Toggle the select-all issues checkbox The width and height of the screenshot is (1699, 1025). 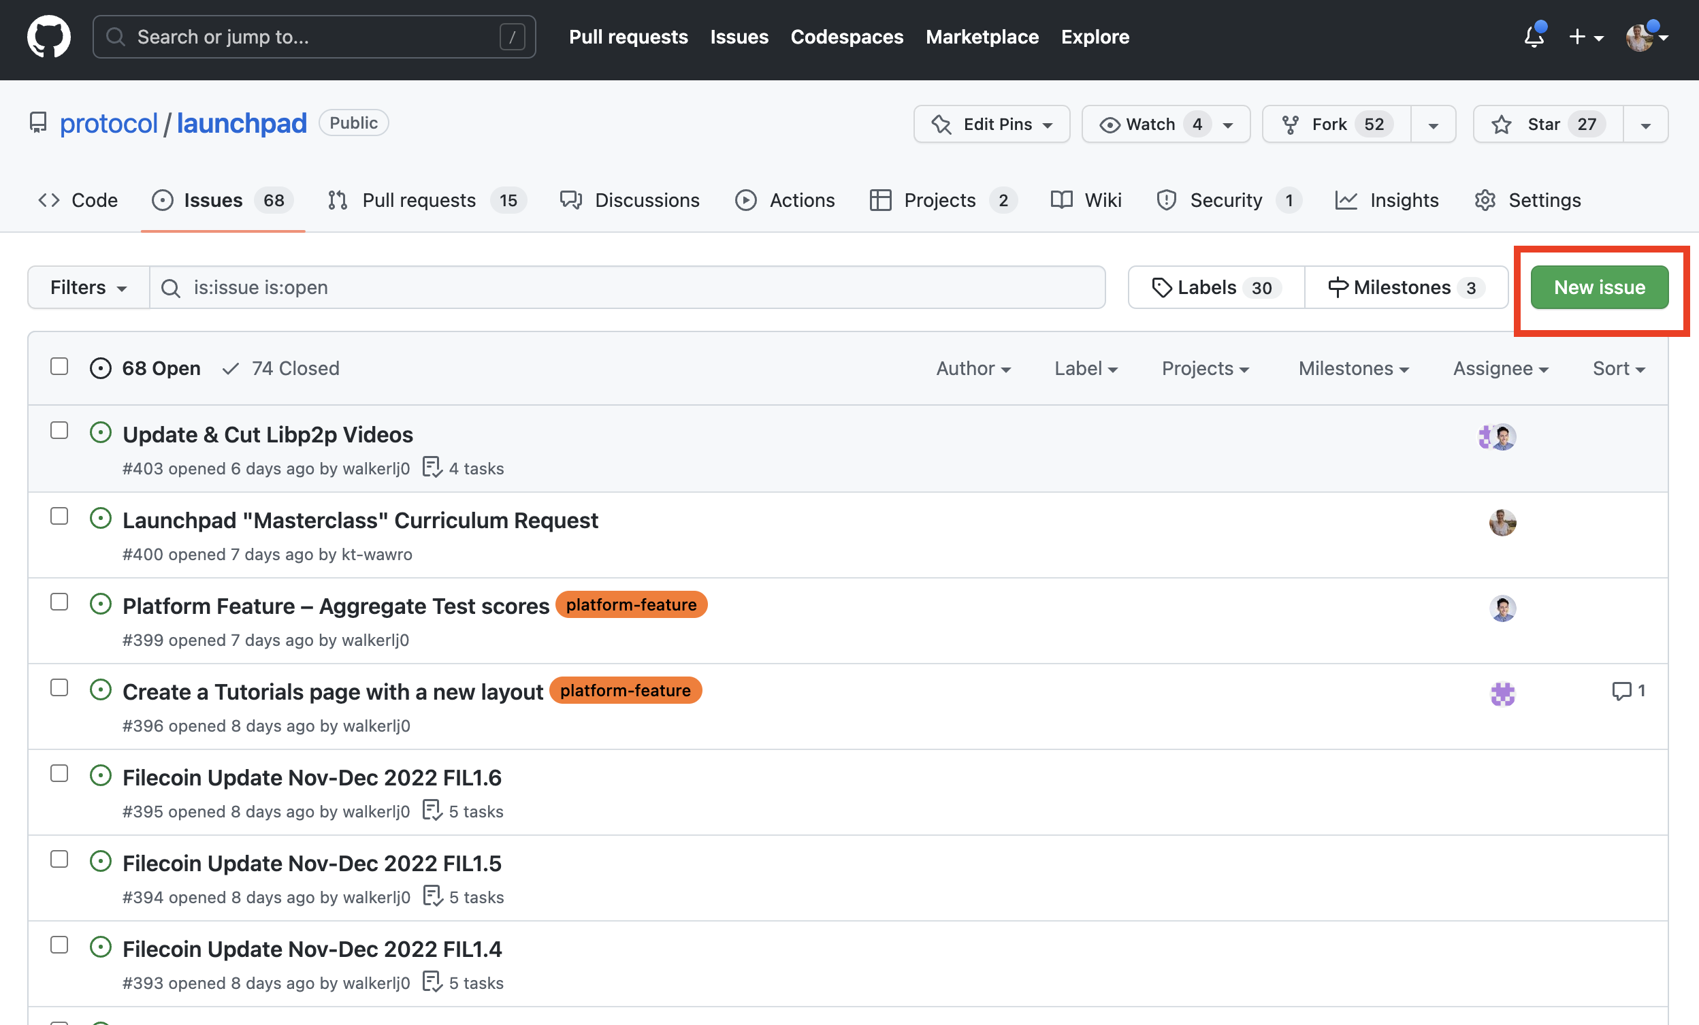(x=59, y=366)
